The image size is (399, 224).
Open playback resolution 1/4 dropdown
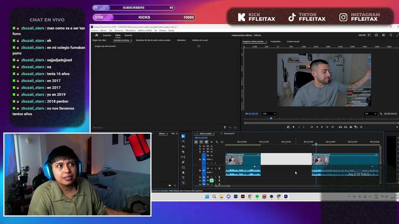pos(371,114)
